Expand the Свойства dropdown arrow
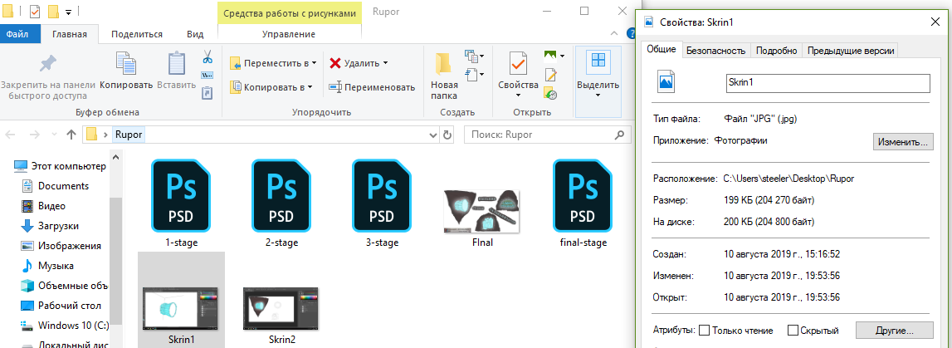Screen dimensions: 952x348 click(x=517, y=96)
